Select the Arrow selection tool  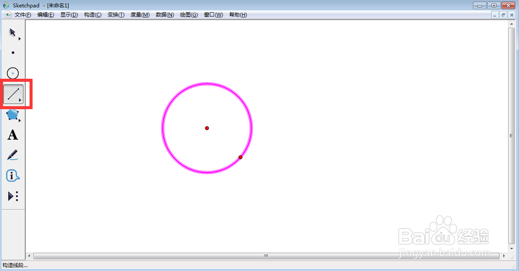pyautogui.click(x=13, y=32)
